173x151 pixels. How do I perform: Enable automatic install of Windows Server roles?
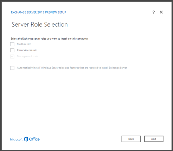click(12, 68)
